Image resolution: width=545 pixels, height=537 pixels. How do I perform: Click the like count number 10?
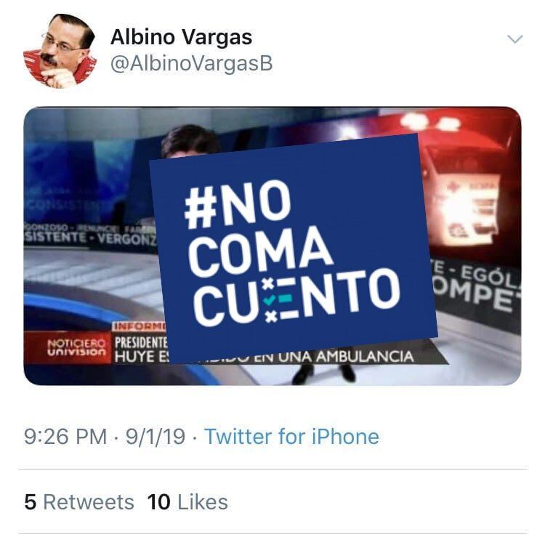pyautogui.click(x=159, y=502)
